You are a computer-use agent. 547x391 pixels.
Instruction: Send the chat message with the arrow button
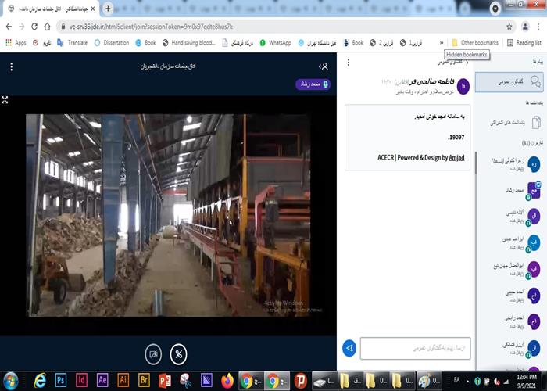(x=349, y=348)
